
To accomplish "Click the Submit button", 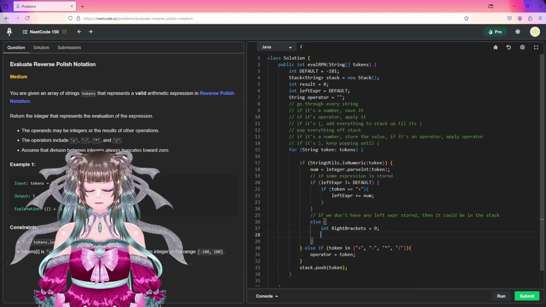I will [x=527, y=296].
